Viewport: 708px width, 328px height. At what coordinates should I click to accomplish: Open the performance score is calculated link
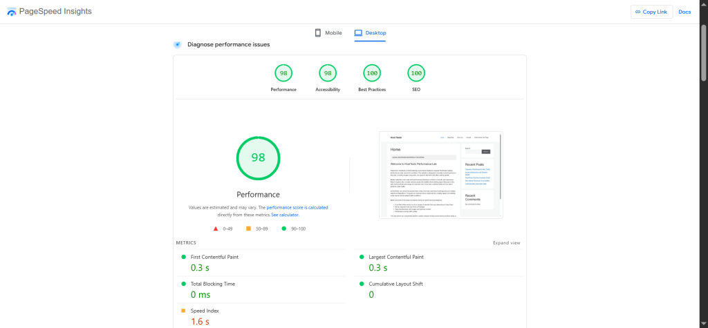coord(297,207)
